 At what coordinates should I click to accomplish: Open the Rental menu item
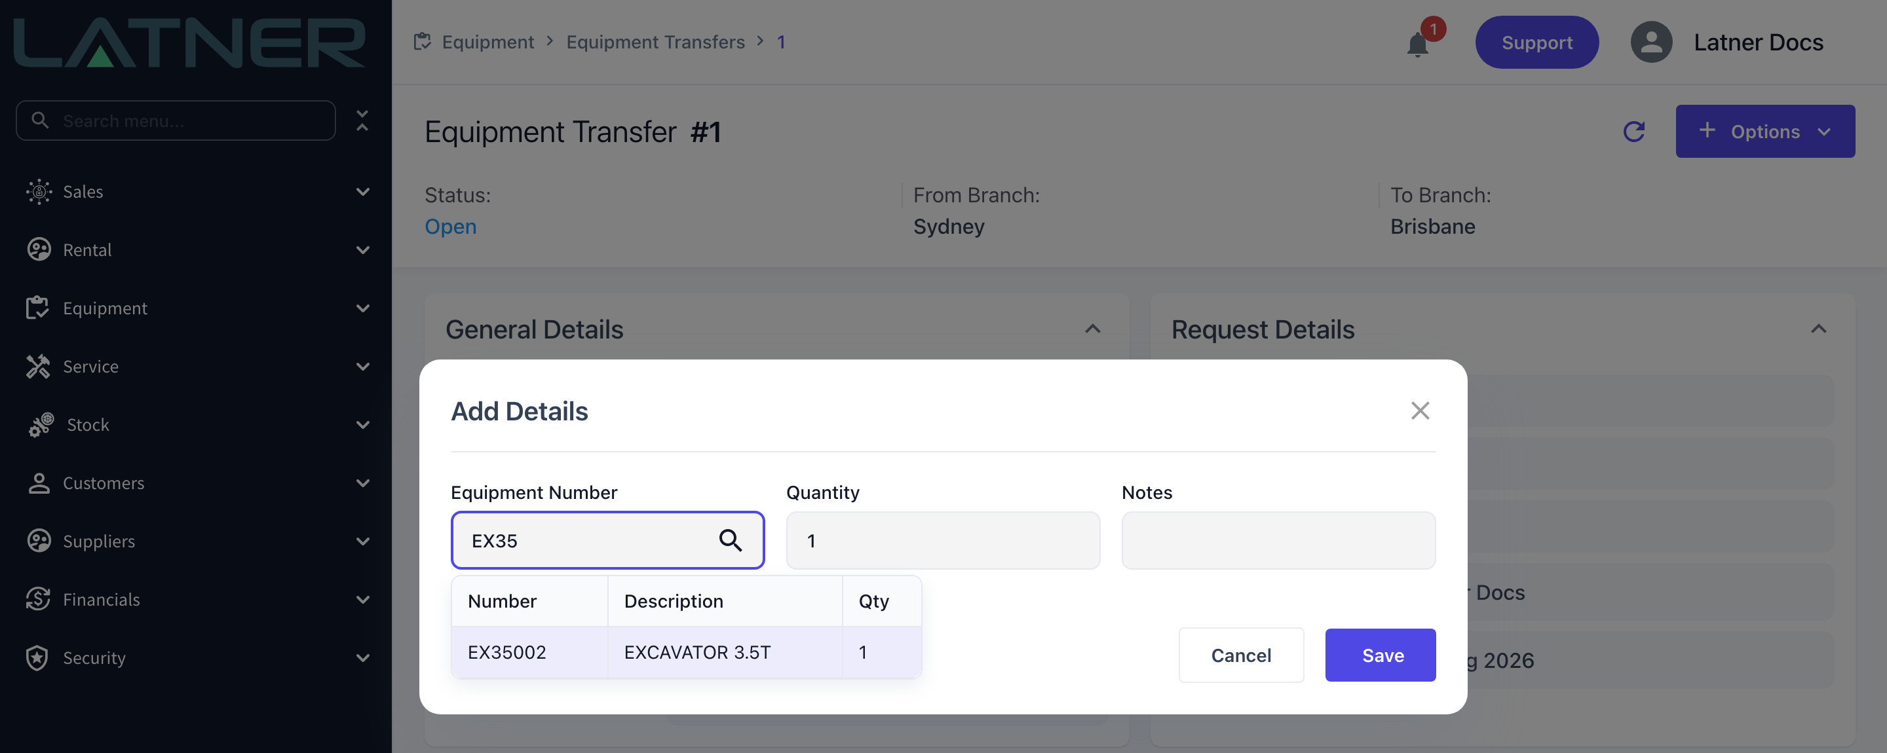coord(197,249)
